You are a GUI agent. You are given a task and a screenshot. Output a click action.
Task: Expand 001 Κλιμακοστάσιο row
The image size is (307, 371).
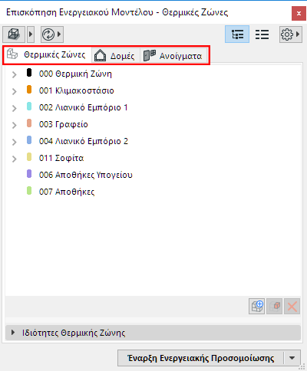[15, 91]
